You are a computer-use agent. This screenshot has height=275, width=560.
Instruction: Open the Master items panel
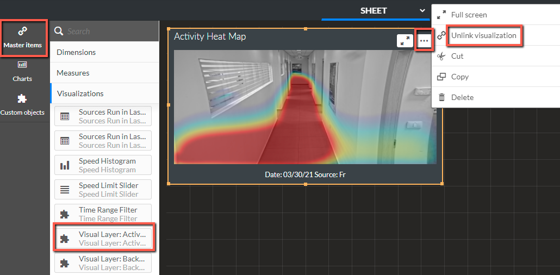tap(23, 38)
